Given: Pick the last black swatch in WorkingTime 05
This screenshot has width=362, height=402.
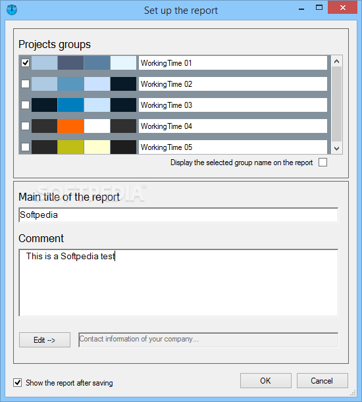Looking at the screenshot, I should pyautogui.click(x=123, y=147).
